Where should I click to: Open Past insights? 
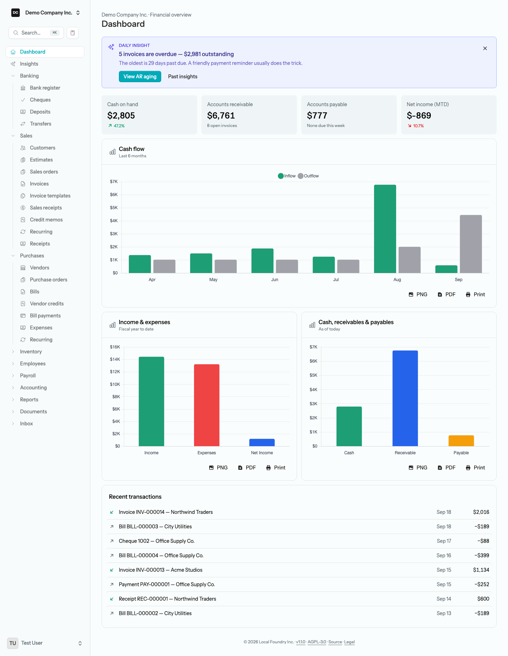click(x=183, y=77)
